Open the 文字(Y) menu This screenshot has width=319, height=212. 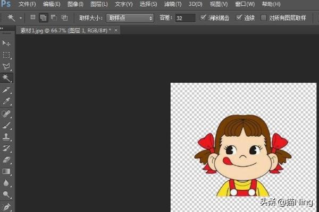click(124, 4)
